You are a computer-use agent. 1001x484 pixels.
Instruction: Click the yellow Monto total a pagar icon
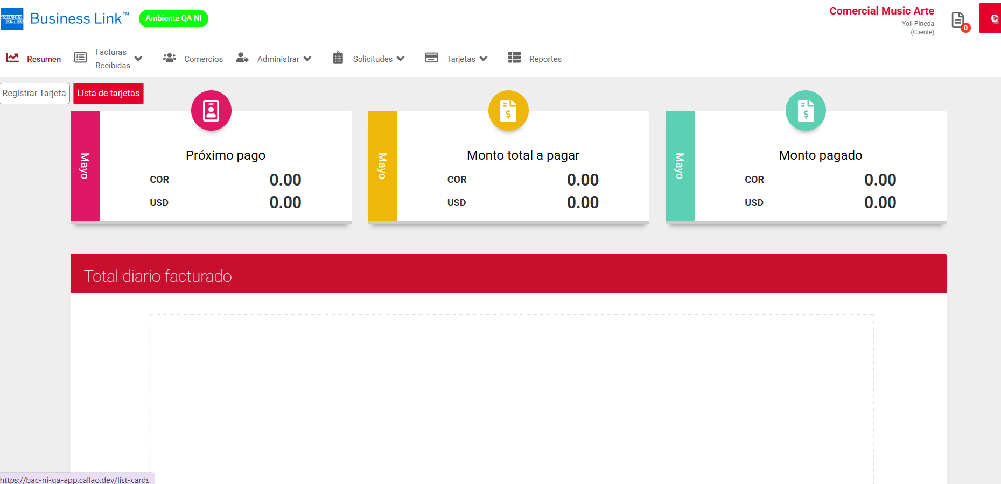508,111
